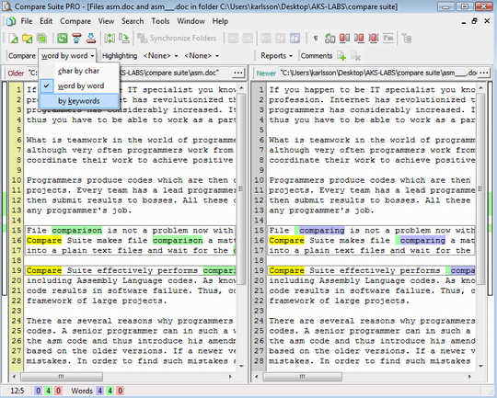Click the left panel horizontal scrollbar thumb

click(x=62, y=377)
